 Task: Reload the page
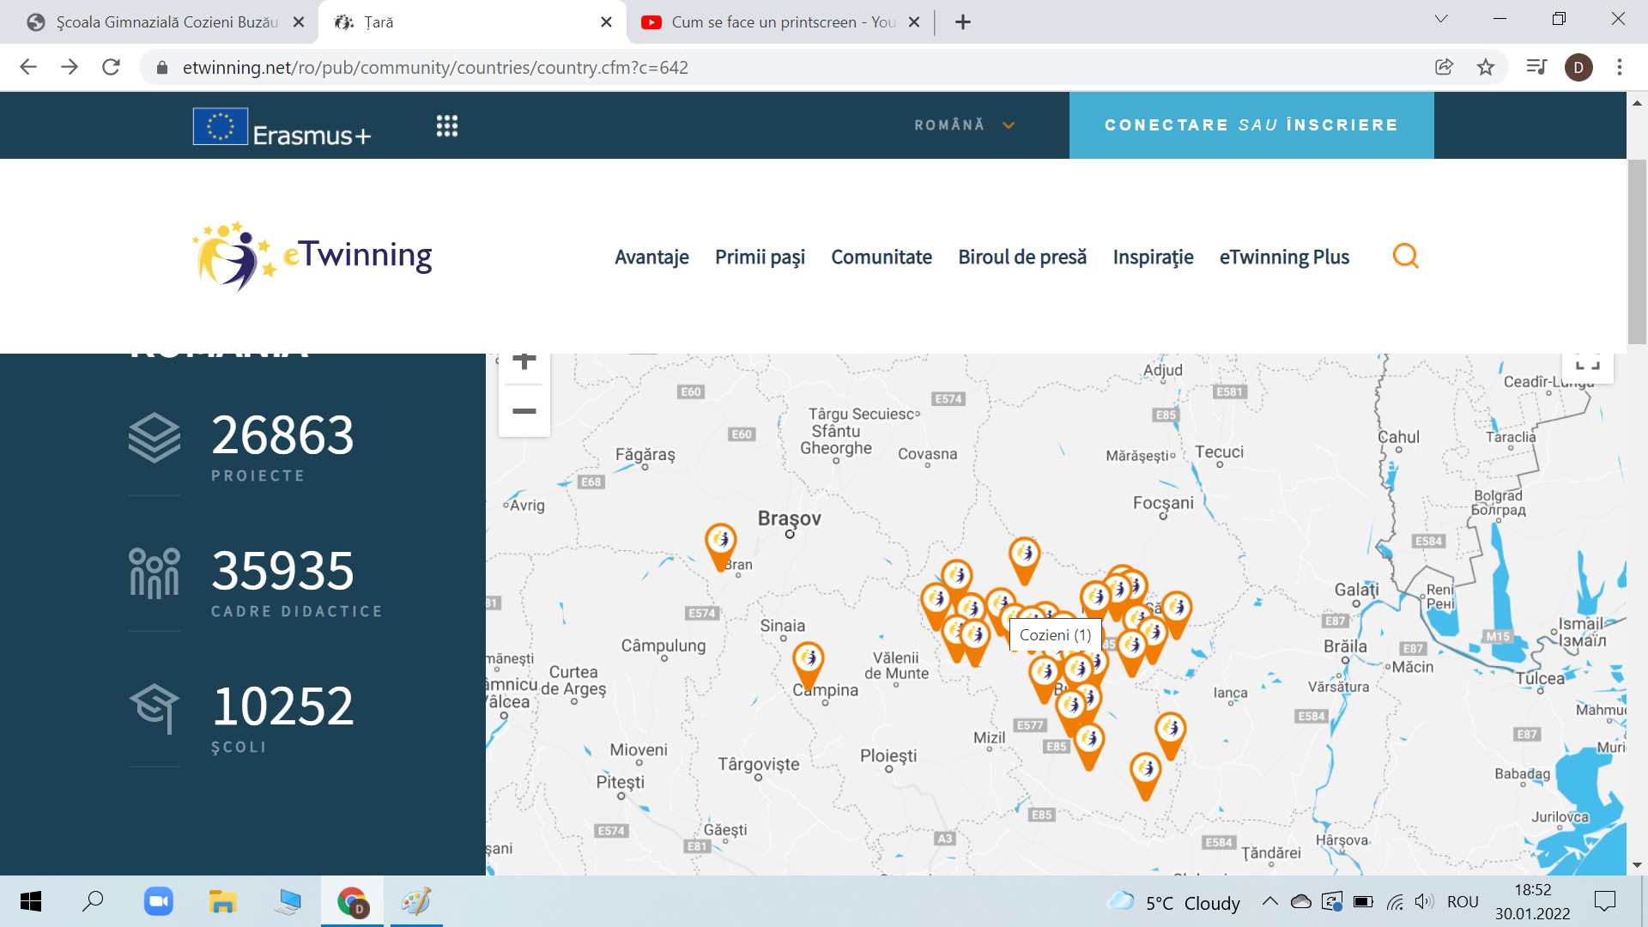111,67
